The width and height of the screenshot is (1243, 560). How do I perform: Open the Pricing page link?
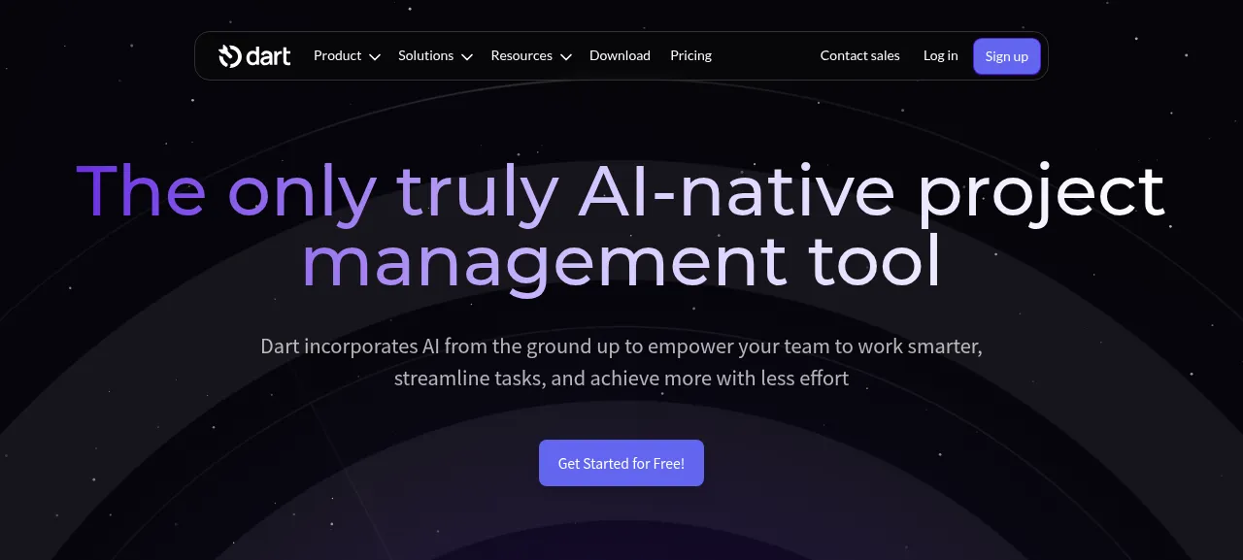(690, 55)
